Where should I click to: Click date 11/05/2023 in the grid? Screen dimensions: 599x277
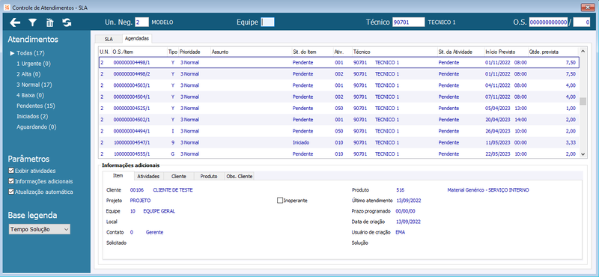click(x=496, y=142)
